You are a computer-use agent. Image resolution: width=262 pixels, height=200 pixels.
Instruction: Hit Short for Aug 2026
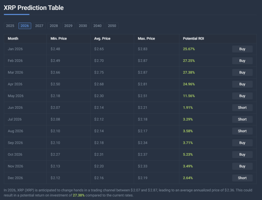[x=242, y=131]
